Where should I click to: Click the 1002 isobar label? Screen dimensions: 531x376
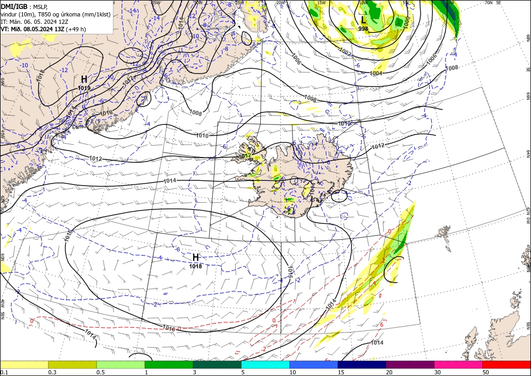point(346,52)
